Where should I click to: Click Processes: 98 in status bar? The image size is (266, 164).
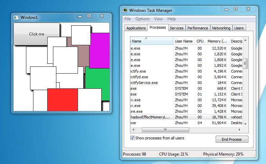(x=135, y=154)
